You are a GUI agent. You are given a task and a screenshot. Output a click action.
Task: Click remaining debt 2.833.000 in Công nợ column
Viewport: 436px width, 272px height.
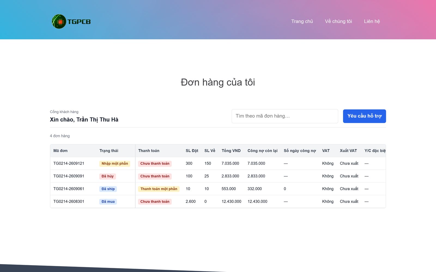pyautogui.click(x=256, y=176)
